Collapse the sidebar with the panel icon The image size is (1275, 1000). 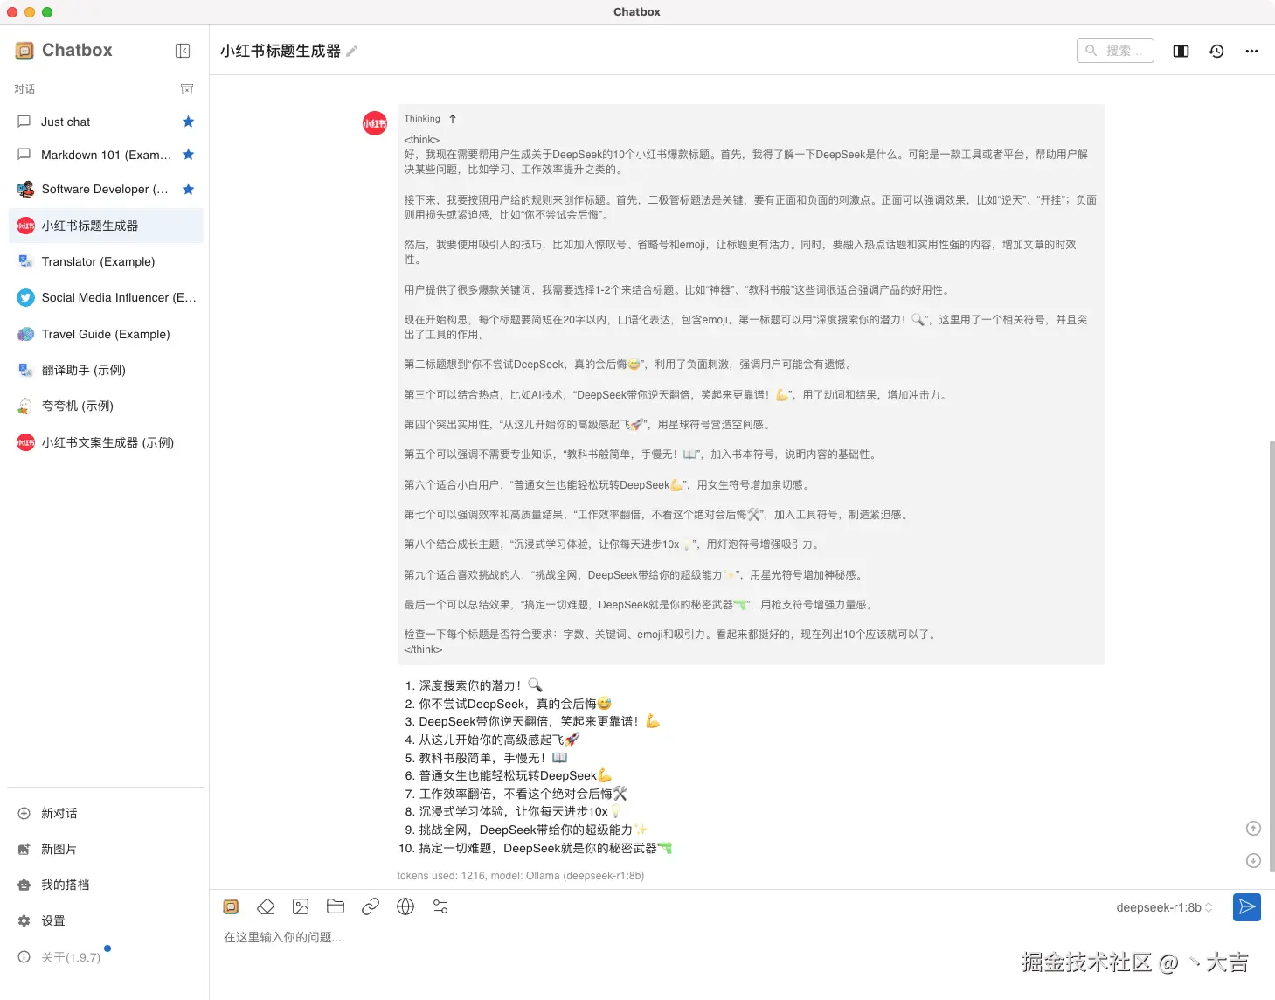click(x=183, y=51)
